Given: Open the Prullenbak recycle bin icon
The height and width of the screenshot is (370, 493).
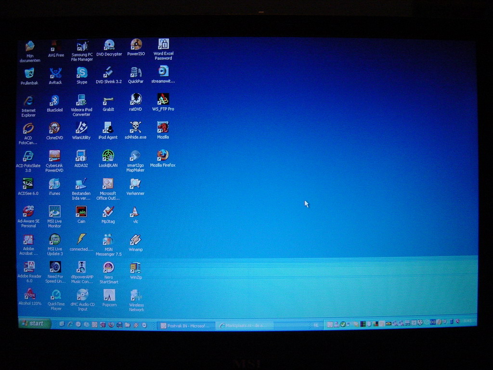Looking at the screenshot, I should 29,77.
